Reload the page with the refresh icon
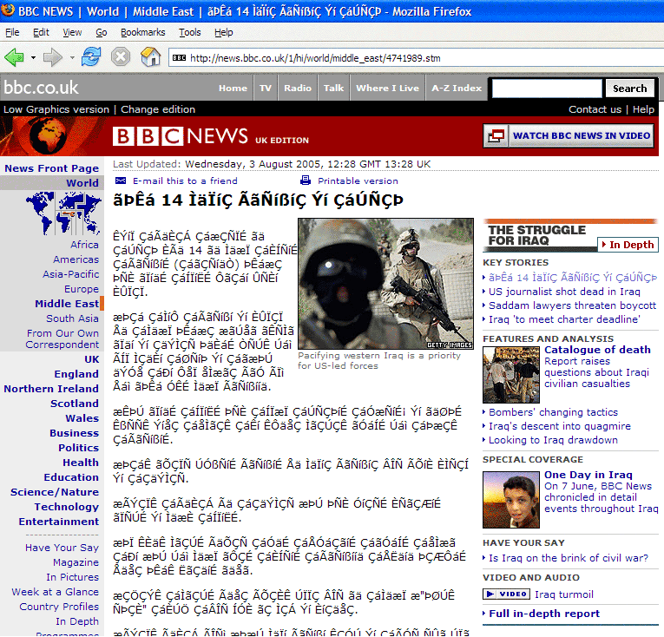 [x=90, y=57]
